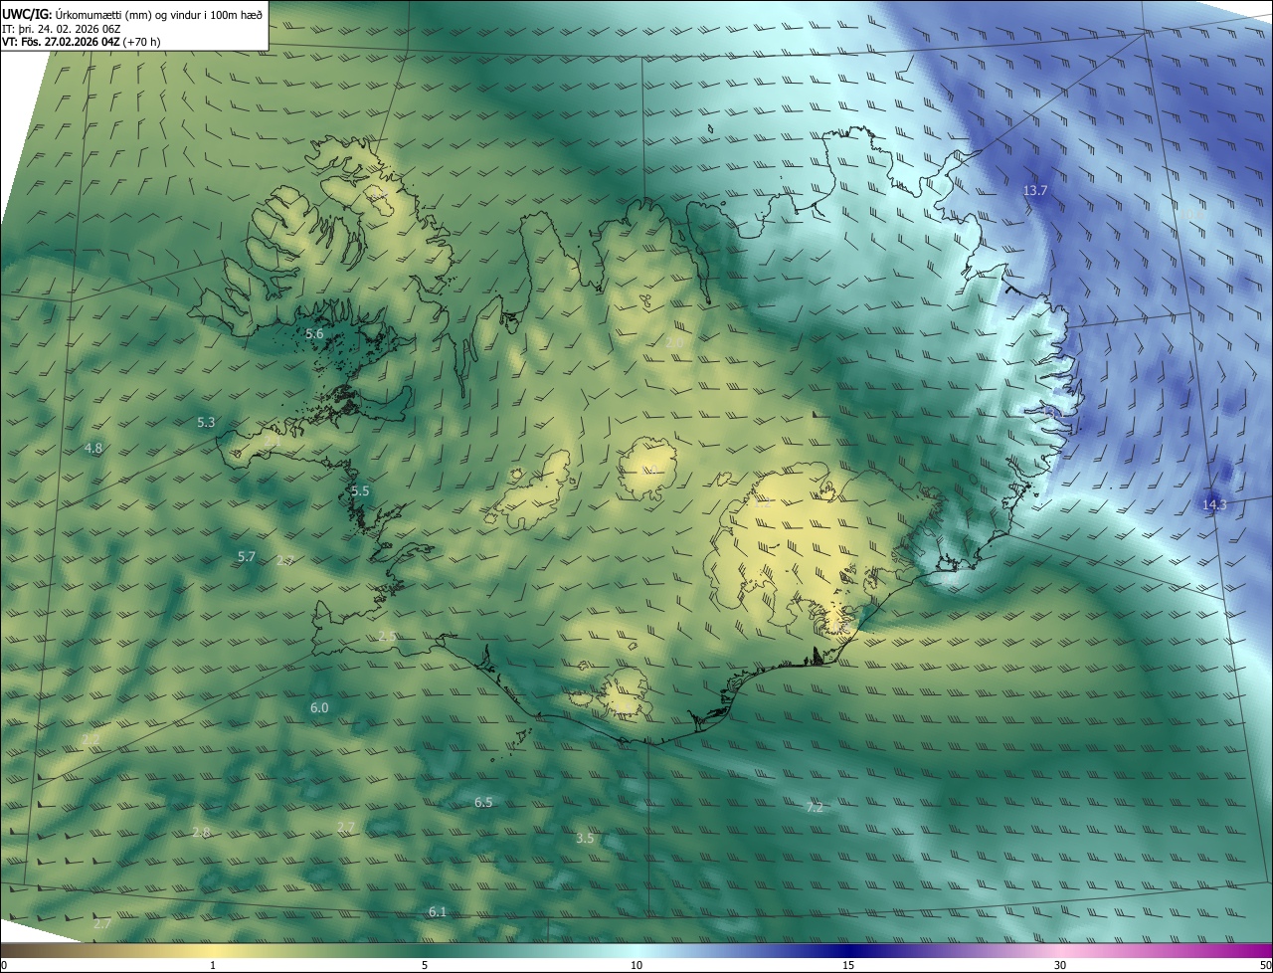Click the 6.0 value label on the map
Viewport: 1273px width, 973px height.
click(x=319, y=707)
